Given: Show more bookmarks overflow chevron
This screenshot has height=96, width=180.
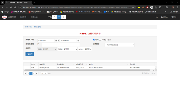Looking at the screenshot, I should click(x=165, y=12).
